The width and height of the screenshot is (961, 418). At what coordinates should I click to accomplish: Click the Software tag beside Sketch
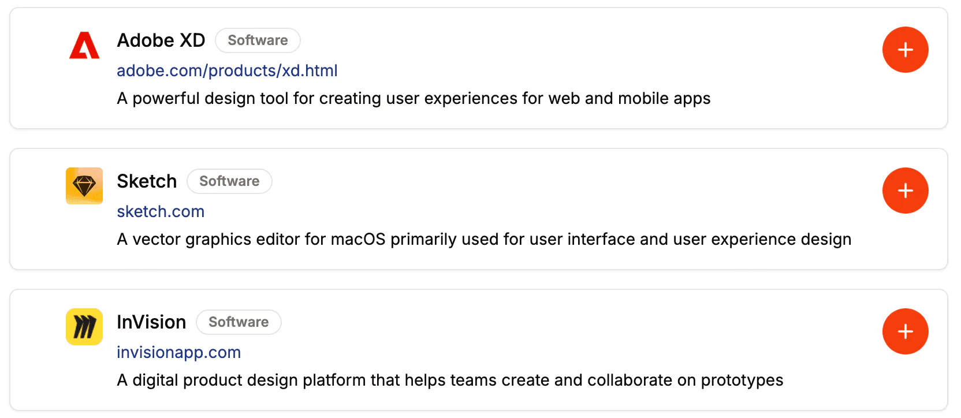tap(229, 181)
